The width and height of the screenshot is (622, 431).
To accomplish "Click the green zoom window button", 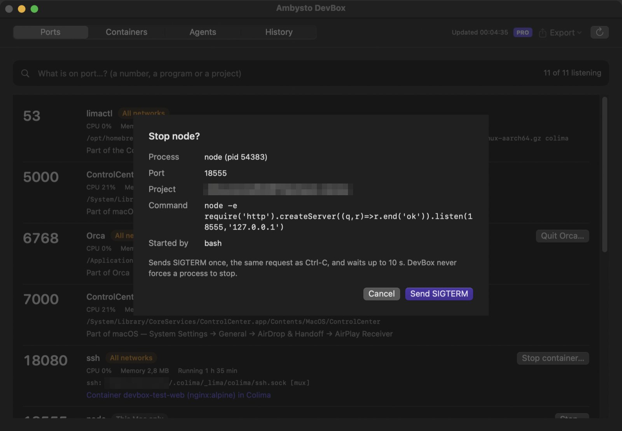I will click(34, 9).
